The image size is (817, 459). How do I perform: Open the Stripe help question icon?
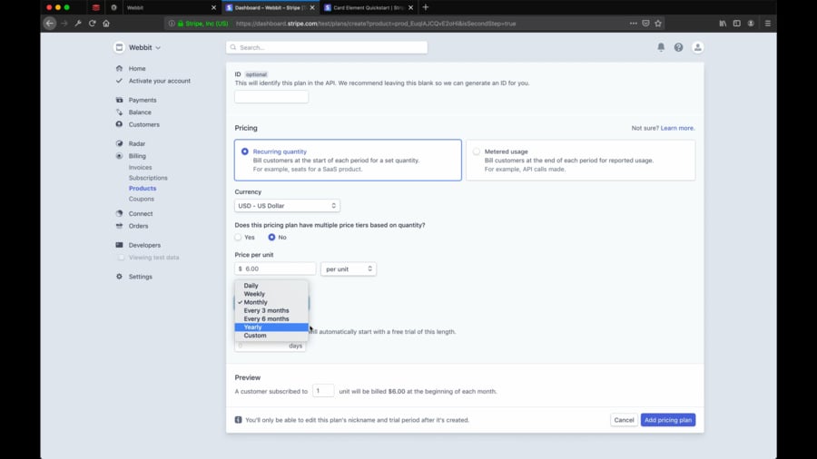pyautogui.click(x=678, y=47)
